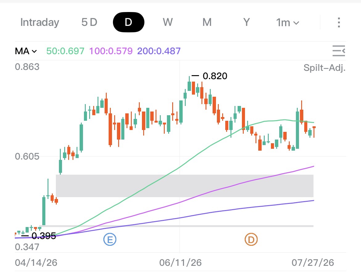361x272 pixels.
Task: Expand the MA indicator dropdown
Action: tap(26, 51)
